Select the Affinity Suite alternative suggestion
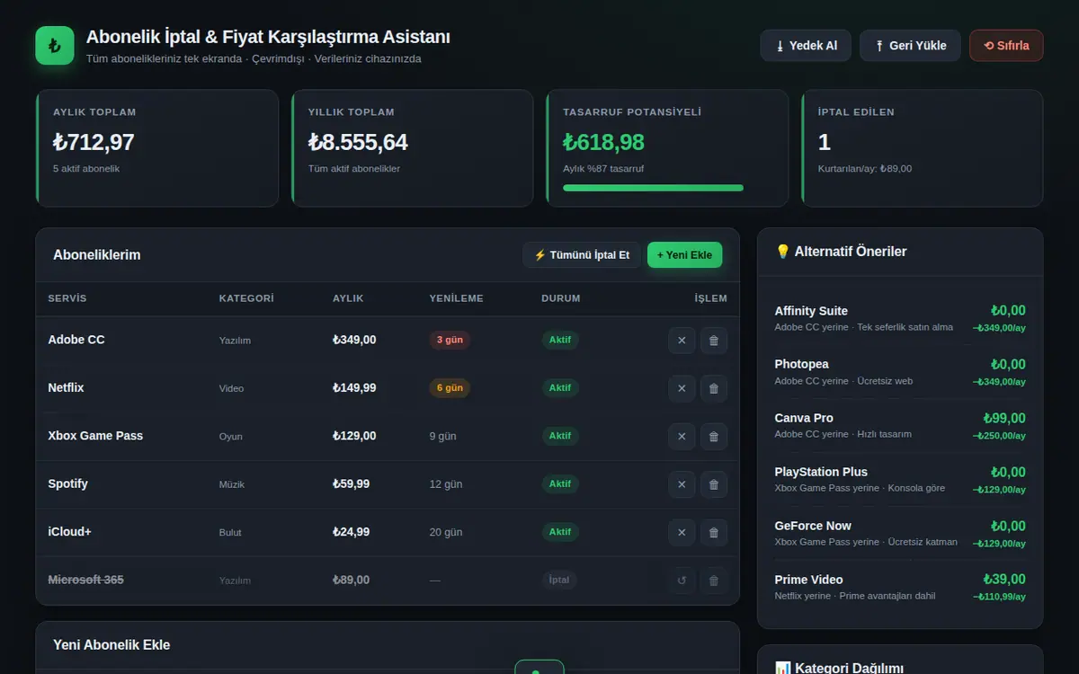1079x674 pixels. (900, 318)
